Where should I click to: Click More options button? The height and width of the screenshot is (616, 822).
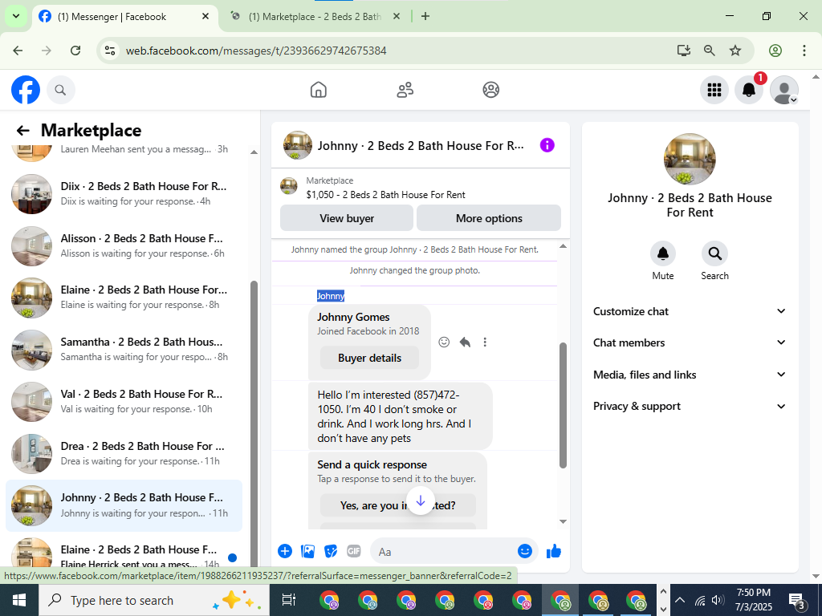tap(489, 218)
